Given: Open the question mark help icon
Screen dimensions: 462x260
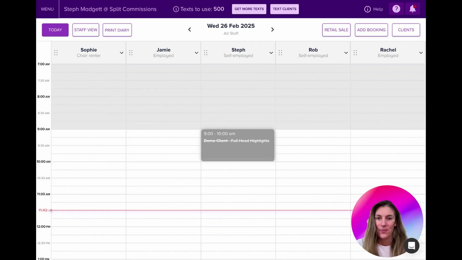Looking at the screenshot, I should tap(396, 9).
